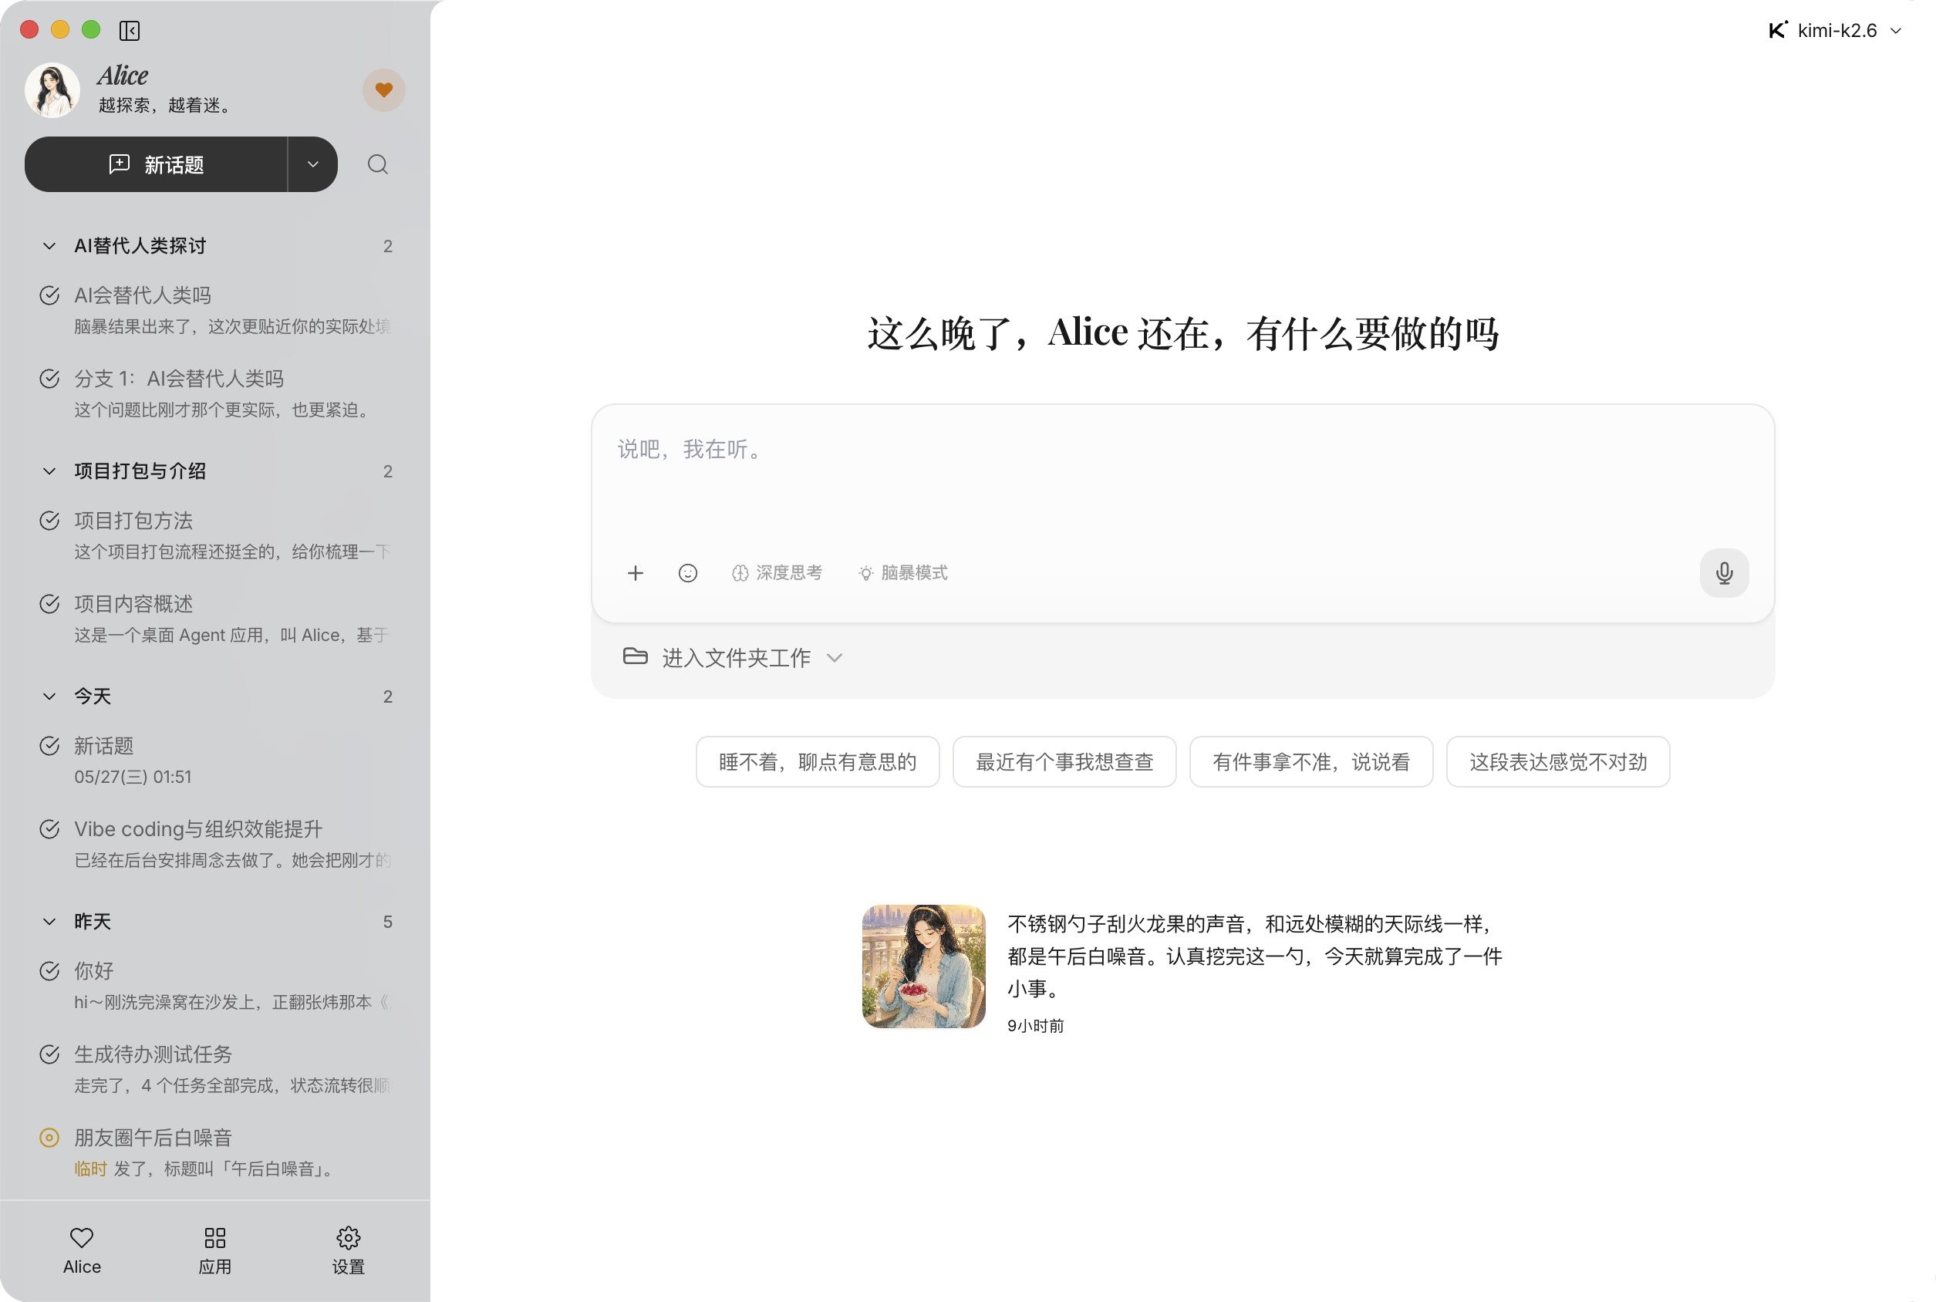Image resolution: width=1936 pixels, height=1302 pixels.
Task: Open the 设置 gear at sidebar bottom
Action: [348, 1250]
